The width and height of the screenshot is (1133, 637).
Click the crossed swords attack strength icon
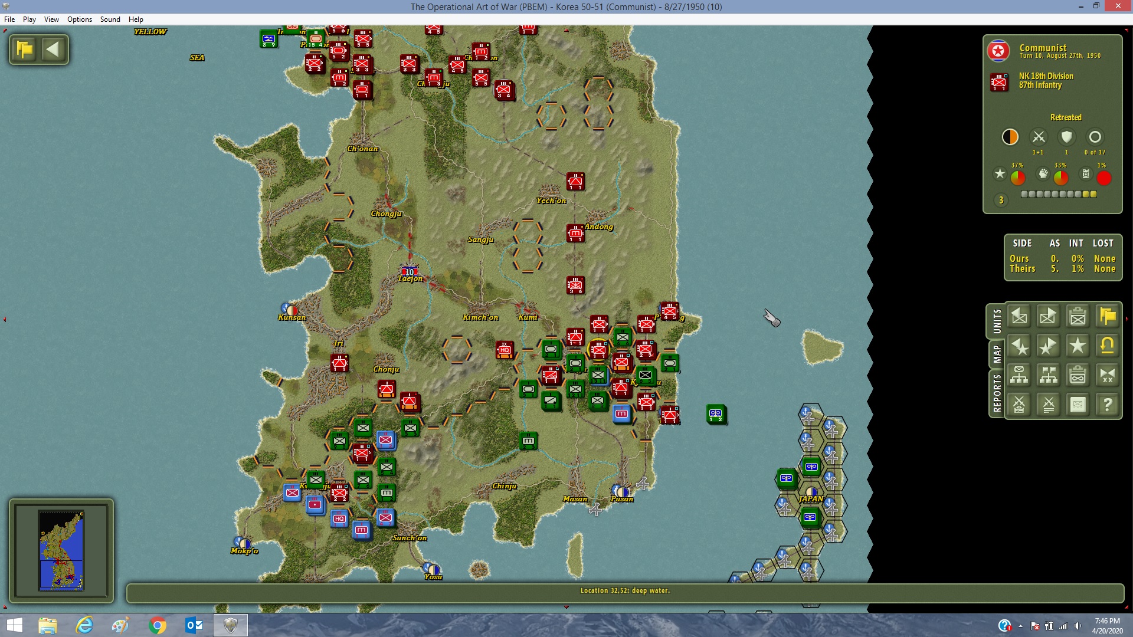[1039, 137]
